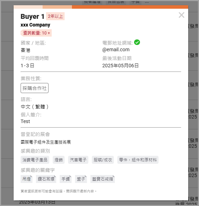Screen dimensions: 199x206
Task: Click the 燈飾 category tag
Action: click(x=59, y=160)
